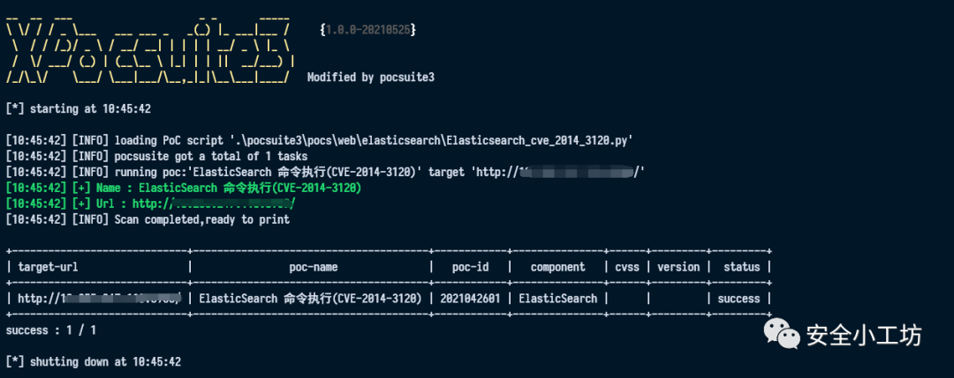Viewport: 954px width, 378px height.
Task: Open the green '[+] Url' link
Action: [x=214, y=204]
